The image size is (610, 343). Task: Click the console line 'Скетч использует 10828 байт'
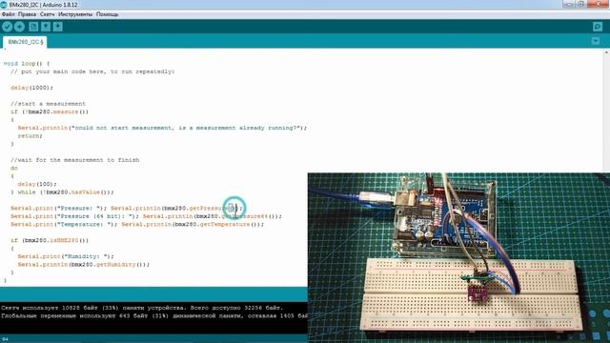tap(142, 308)
